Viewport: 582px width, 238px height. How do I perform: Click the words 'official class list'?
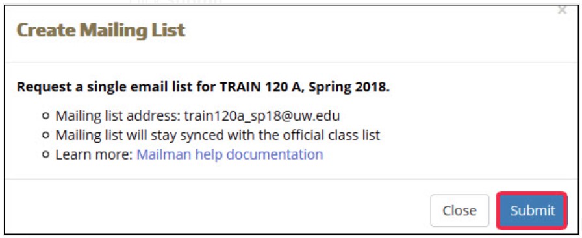coord(331,136)
